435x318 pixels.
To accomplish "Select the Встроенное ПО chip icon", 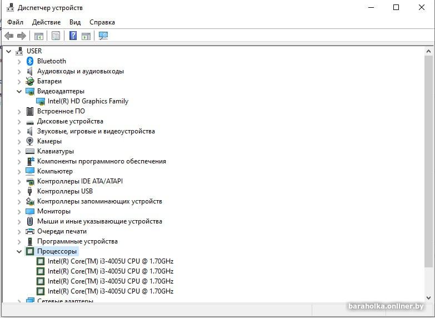I will click(30, 111).
